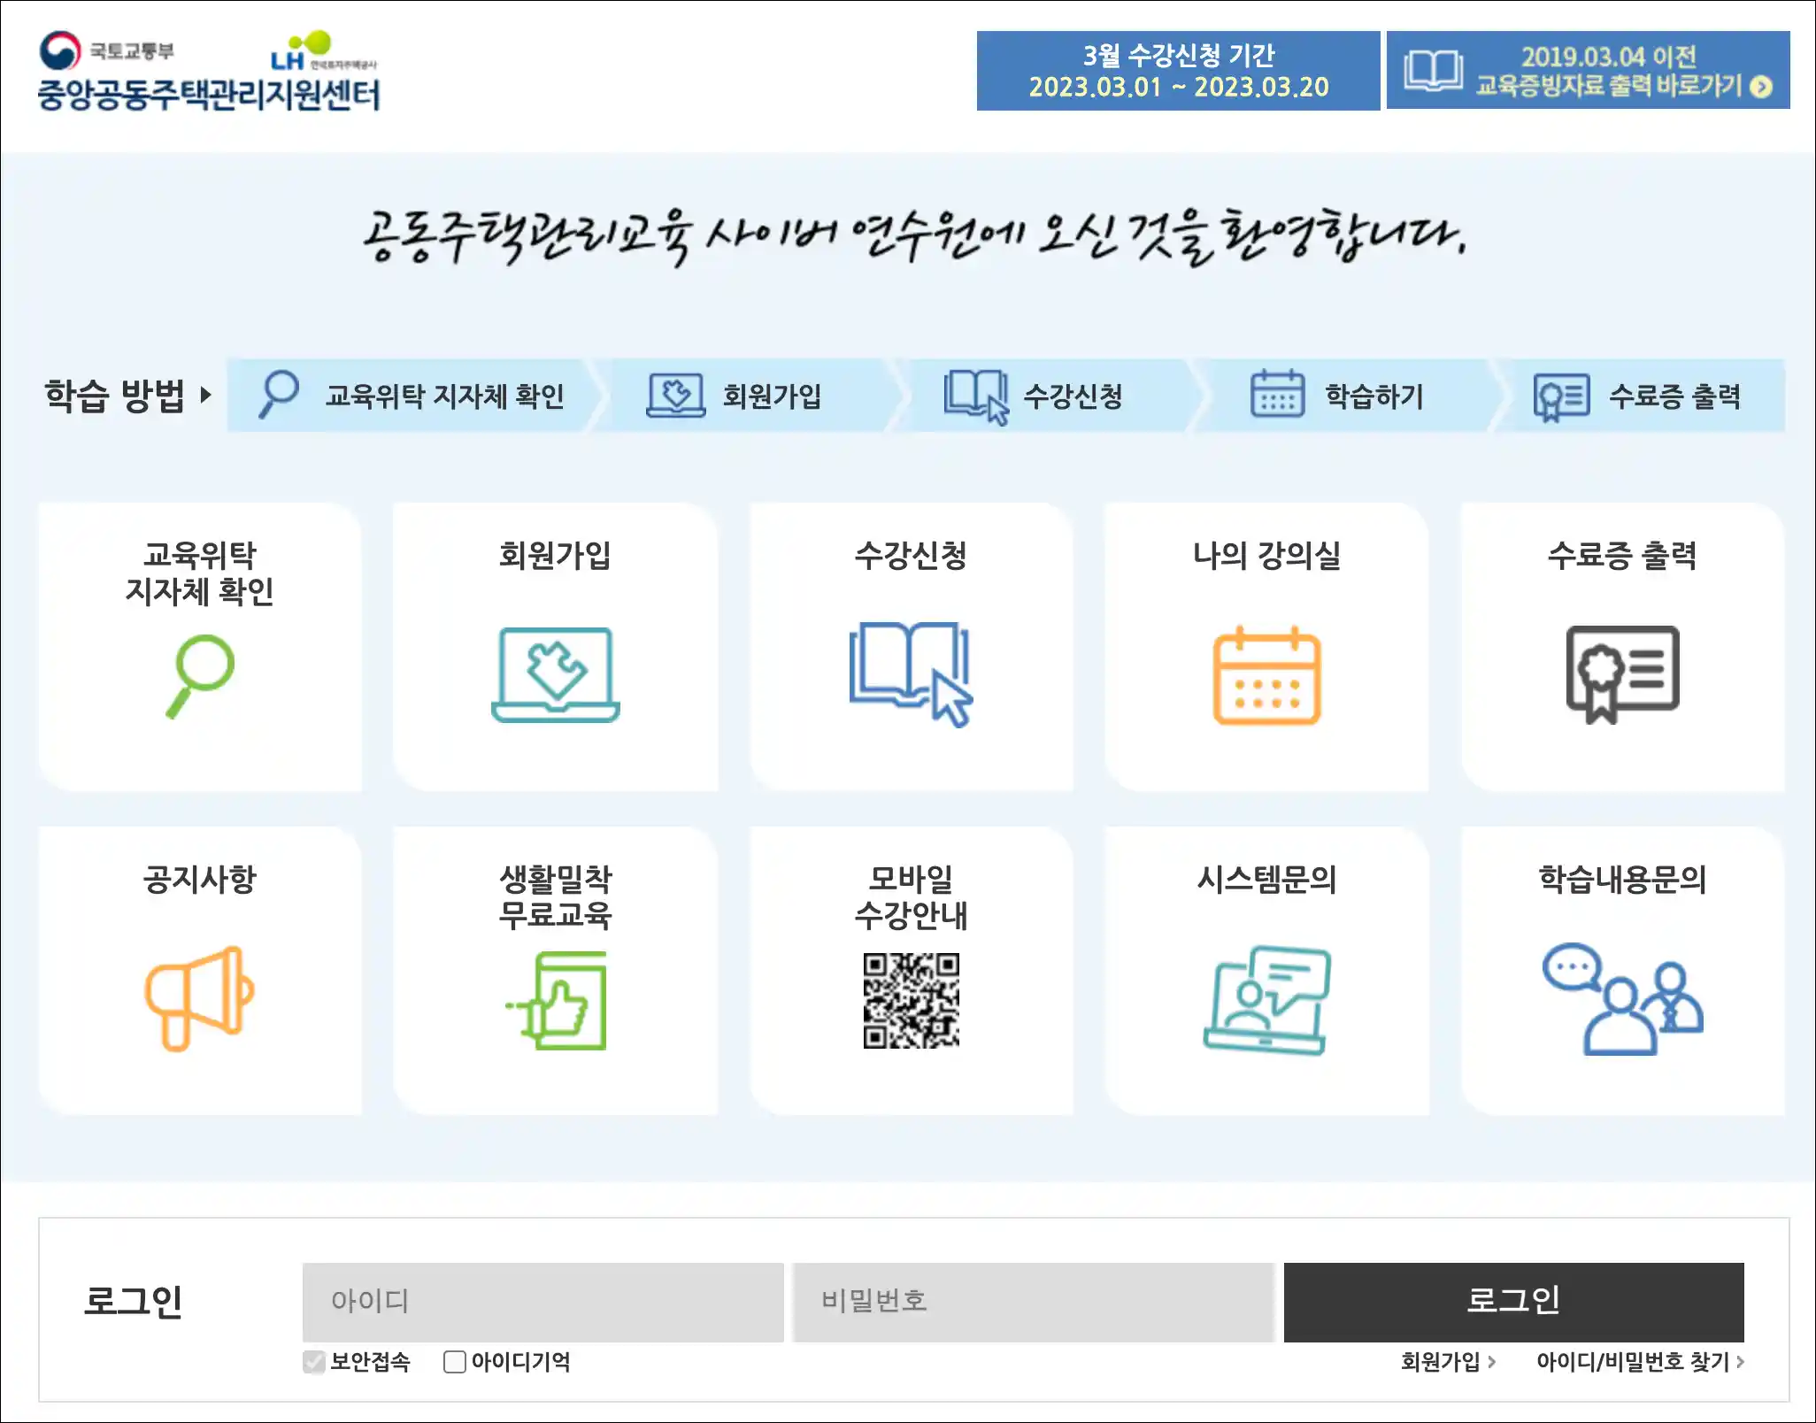Viewport: 1816px width, 1423px height.
Task: Open the 아이디/비밀번호 찾기 link
Action: [x=1640, y=1361]
